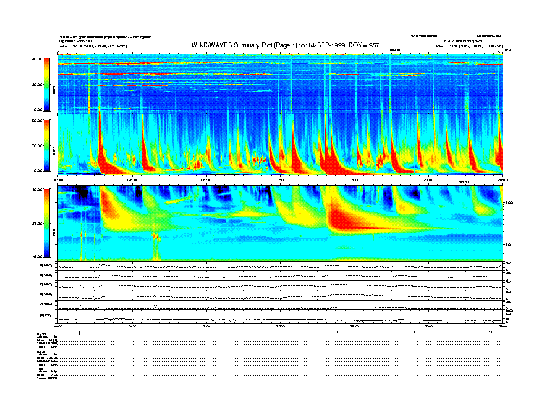Click the 60.00 value on RAD1 scale
542x419 pixels.
point(37,120)
